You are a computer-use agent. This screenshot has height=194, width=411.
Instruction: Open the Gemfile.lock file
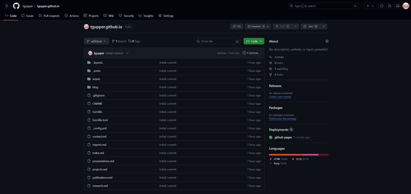[x=100, y=120]
